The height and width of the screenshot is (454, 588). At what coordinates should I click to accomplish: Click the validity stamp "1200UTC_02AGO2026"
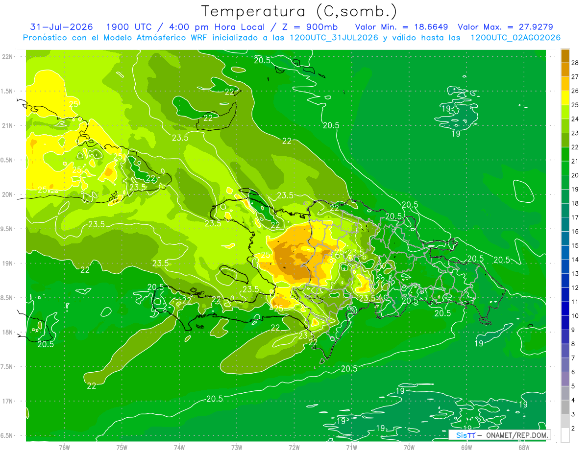(x=515, y=38)
